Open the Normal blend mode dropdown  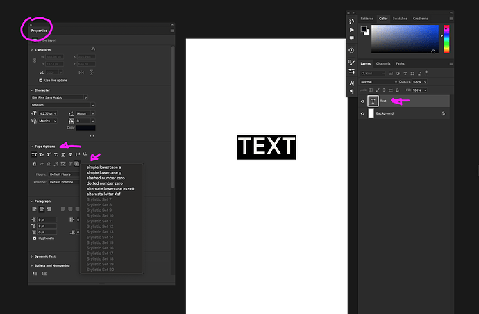coord(378,81)
